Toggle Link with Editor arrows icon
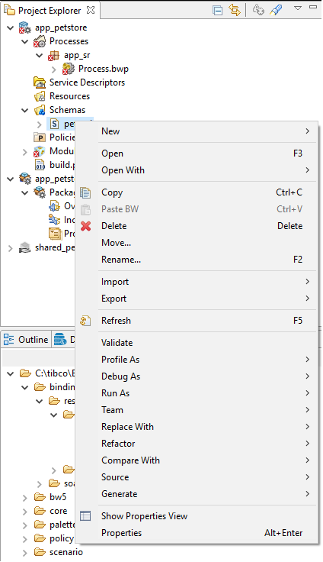Screen dimensions: 323x562 coord(235,10)
